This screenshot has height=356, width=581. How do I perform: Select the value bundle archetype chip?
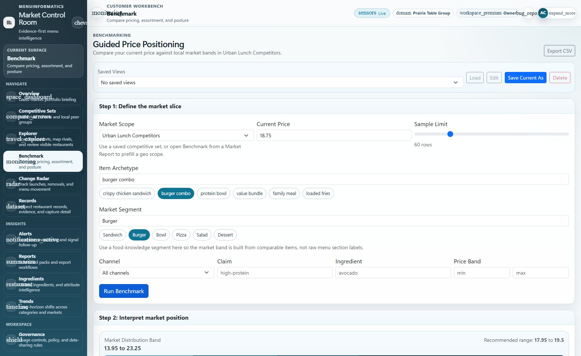coord(249,193)
